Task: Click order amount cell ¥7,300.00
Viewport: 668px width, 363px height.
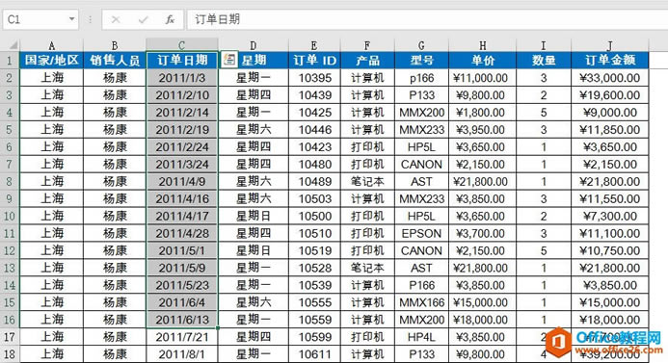Action: (609, 217)
